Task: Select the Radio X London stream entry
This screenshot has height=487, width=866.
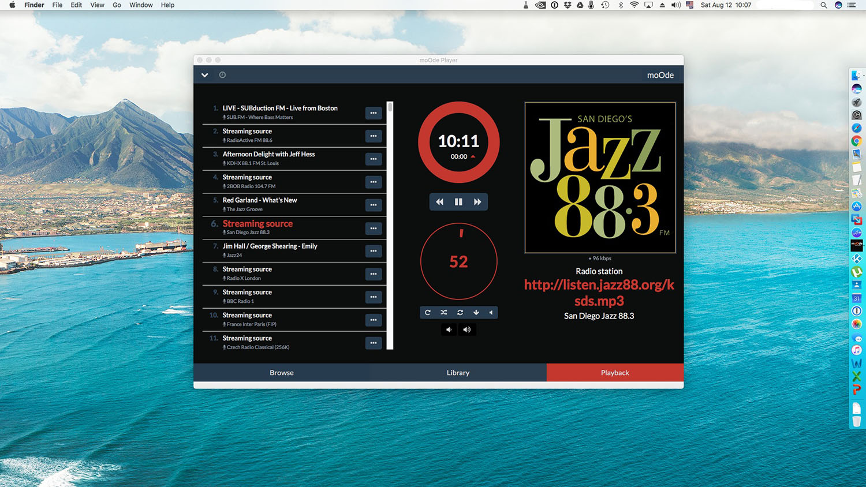Action: [x=294, y=274]
